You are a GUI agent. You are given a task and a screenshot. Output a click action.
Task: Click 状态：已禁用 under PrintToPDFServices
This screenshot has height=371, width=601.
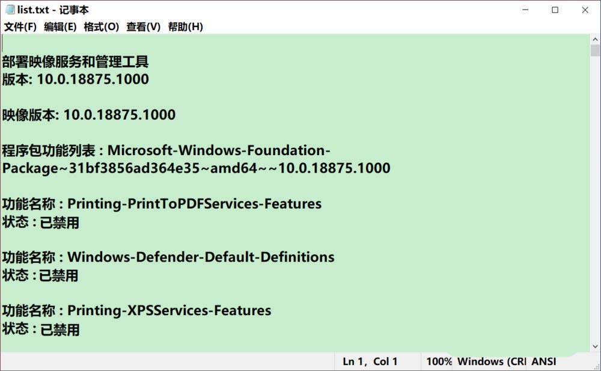(x=41, y=222)
